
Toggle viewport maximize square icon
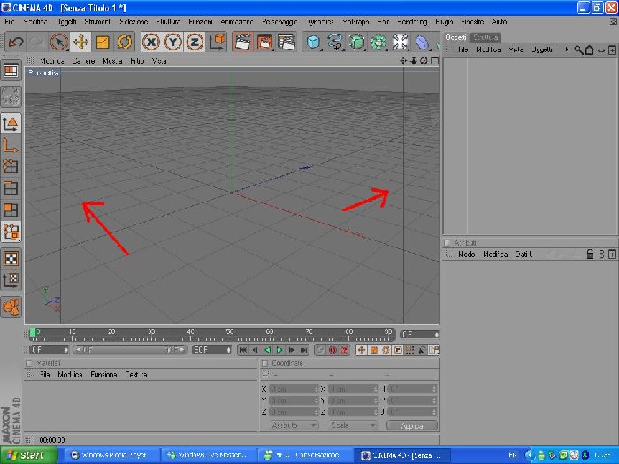(434, 61)
